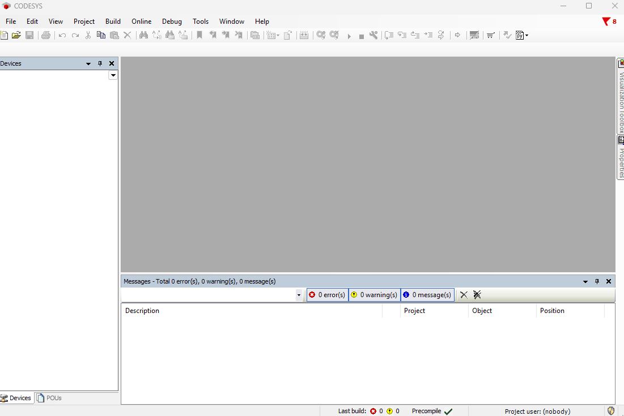Open the Project menu

84,22
